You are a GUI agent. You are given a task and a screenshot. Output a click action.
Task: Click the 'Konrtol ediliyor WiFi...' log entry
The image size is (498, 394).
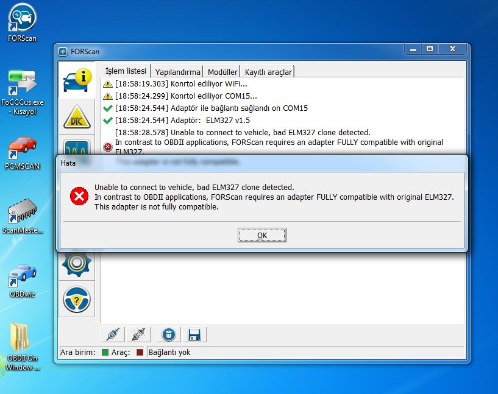pos(181,84)
